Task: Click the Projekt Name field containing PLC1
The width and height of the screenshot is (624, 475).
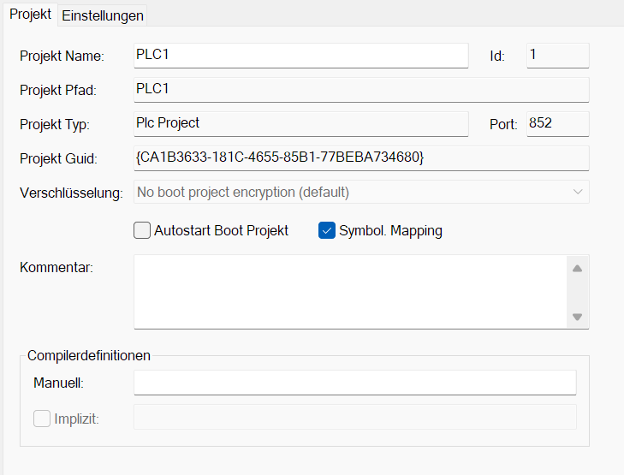Action: 300,56
